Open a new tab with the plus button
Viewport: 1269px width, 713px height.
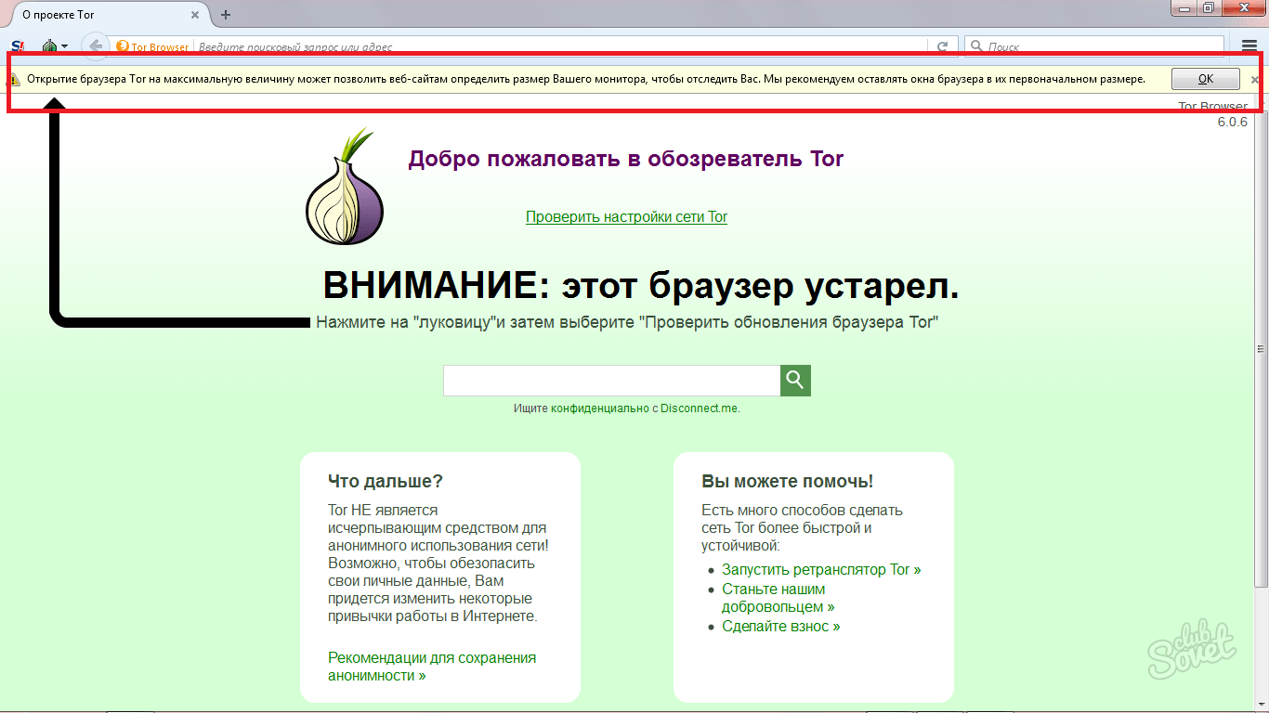coord(226,15)
